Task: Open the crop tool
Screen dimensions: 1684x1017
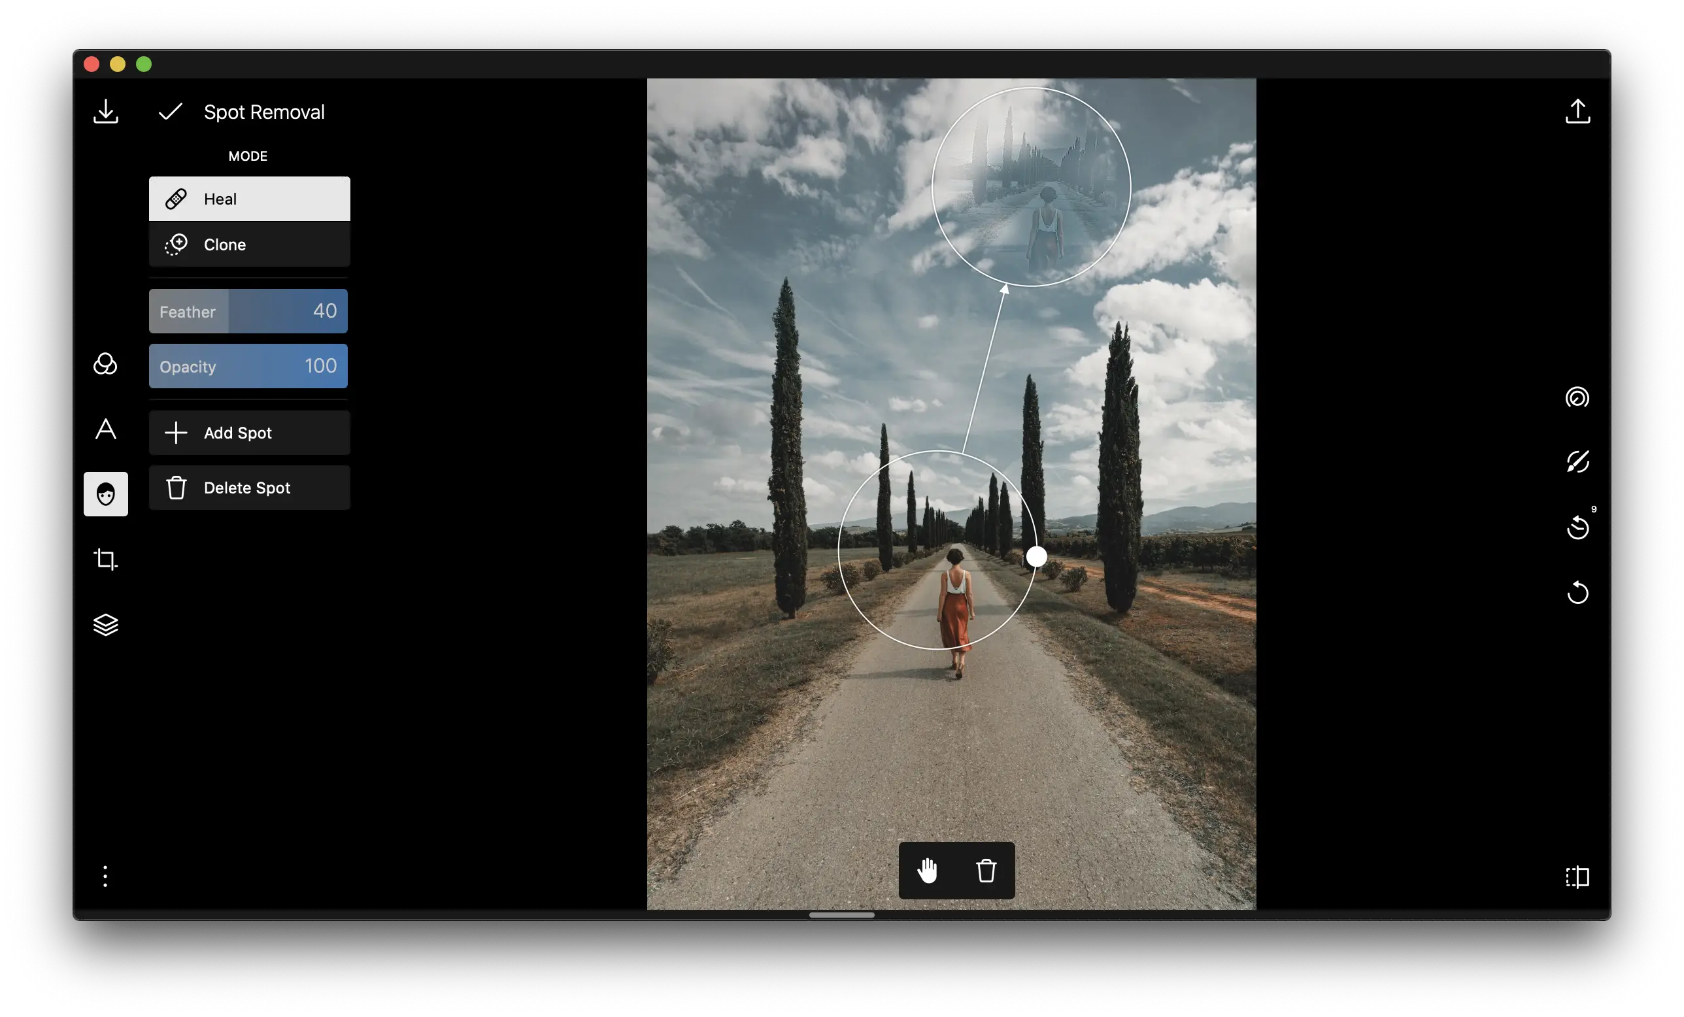Action: [x=105, y=559]
